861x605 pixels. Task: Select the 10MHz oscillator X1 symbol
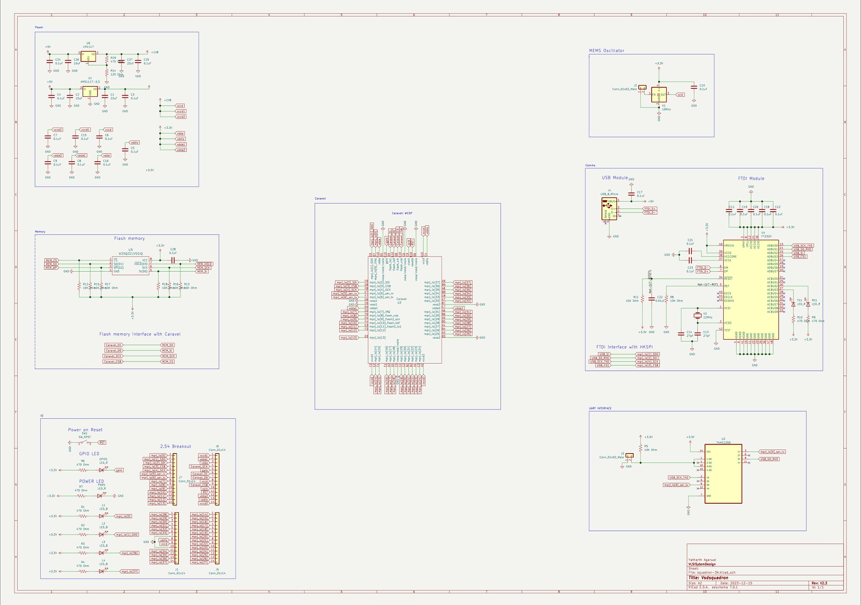tap(659, 95)
